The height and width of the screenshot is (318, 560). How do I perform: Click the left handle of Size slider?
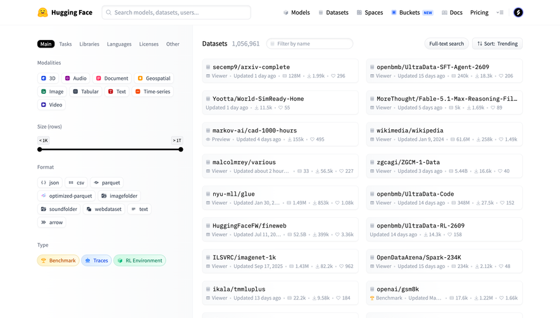click(x=40, y=149)
